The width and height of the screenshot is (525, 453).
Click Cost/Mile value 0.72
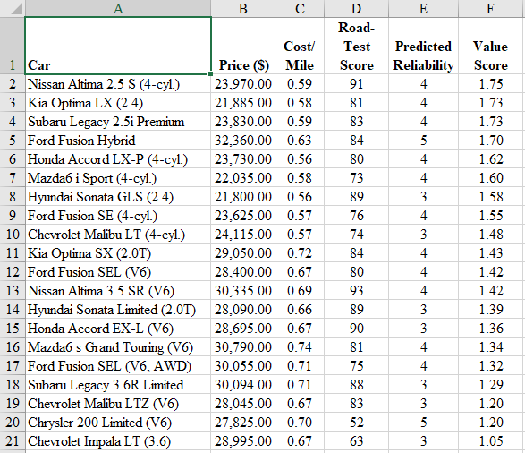pos(300,253)
